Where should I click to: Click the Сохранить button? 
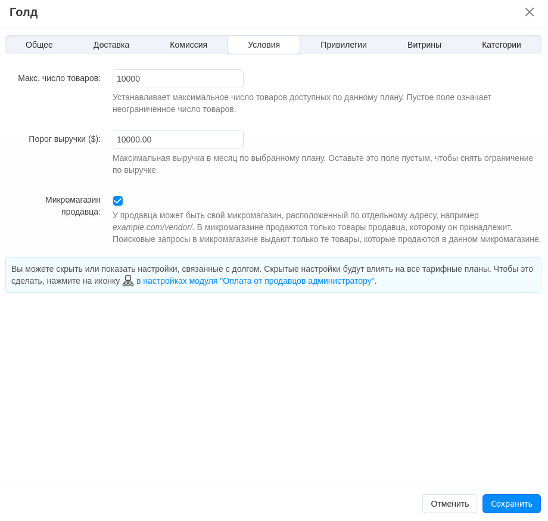(511, 504)
